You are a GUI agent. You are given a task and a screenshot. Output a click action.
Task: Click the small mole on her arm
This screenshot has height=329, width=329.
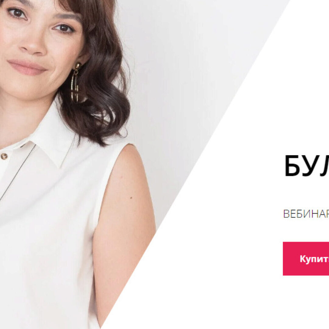click(x=131, y=198)
